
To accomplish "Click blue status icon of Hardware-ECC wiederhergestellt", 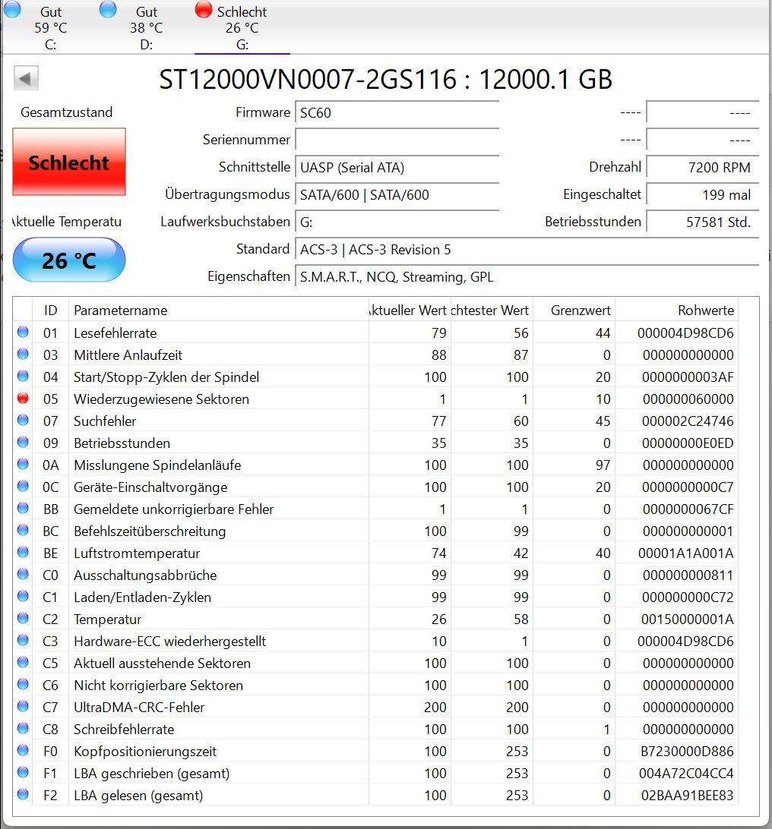I will coord(23,640).
